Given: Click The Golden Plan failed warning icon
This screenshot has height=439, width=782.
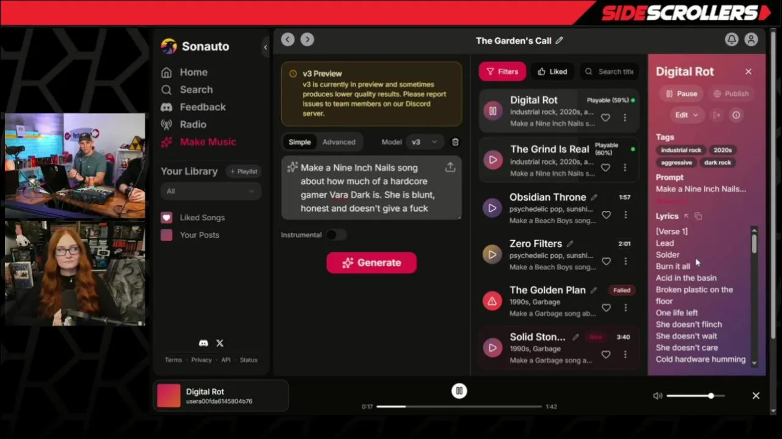Looking at the screenshot, I should coord(492,301).
